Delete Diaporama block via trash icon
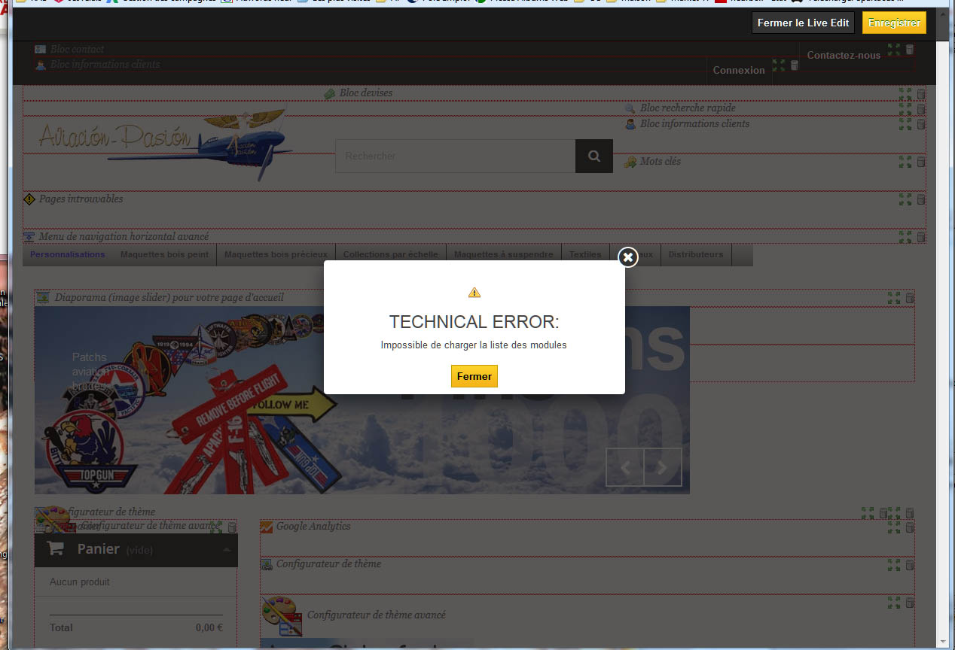 [x=910, y=298]
